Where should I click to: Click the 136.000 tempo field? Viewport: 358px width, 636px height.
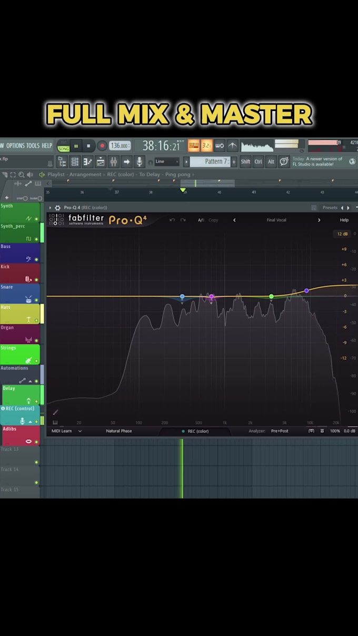click(120, 146)
